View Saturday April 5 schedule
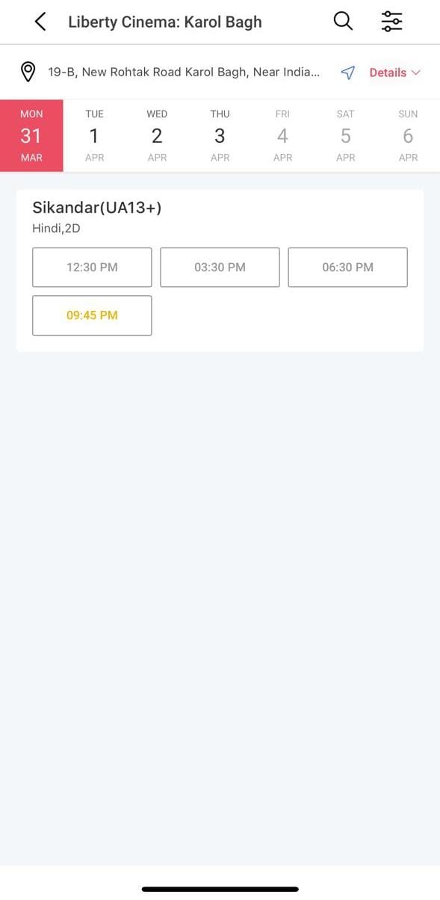This screenshot has height=900, width=440. click(x=345, y=135)
